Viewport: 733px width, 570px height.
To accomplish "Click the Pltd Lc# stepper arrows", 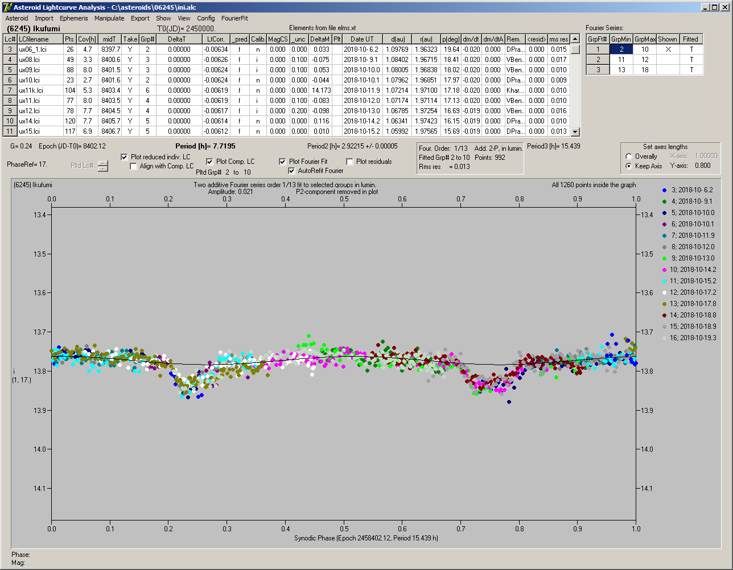I will (x=102, y=166).
